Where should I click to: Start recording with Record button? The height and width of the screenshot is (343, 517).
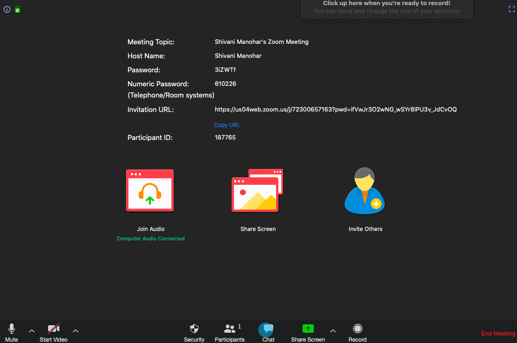click(x=357, y=332)
